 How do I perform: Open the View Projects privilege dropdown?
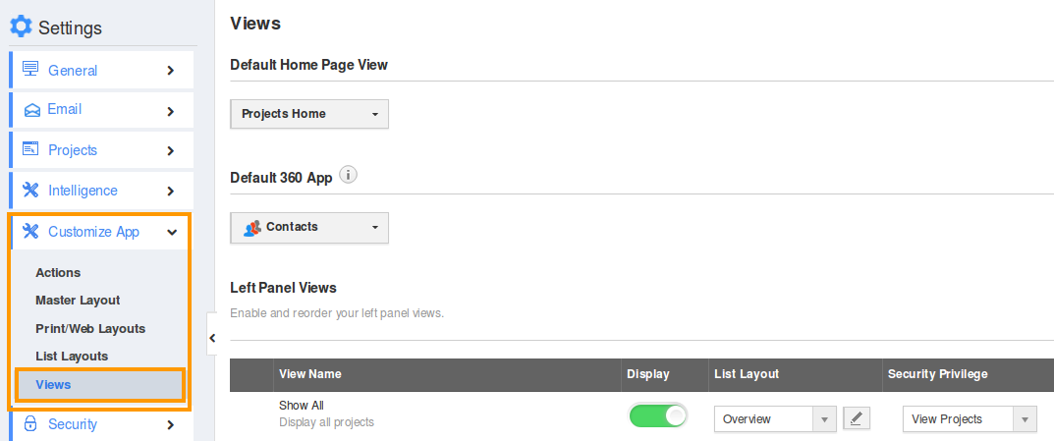pos(970,419)
